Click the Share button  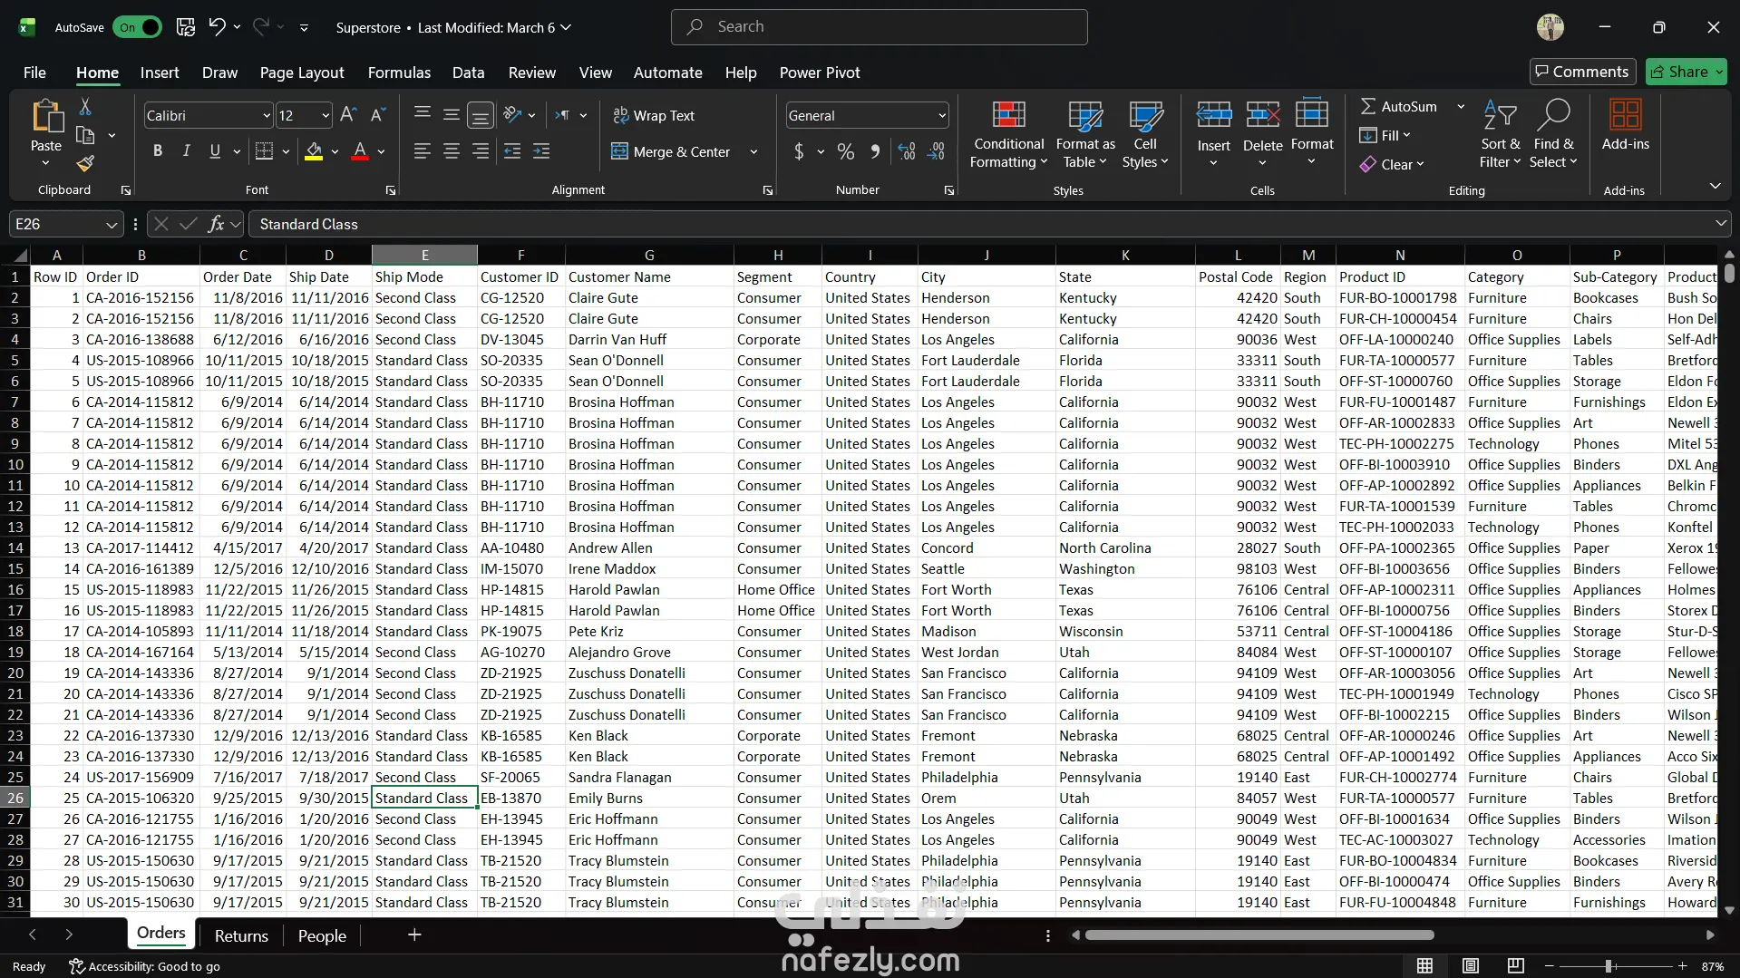pos(1679,72)
